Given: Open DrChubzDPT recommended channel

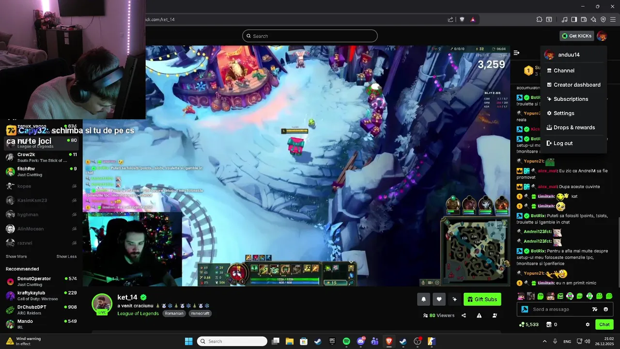Looking at the screenshot, I should (x=41, y=310).
